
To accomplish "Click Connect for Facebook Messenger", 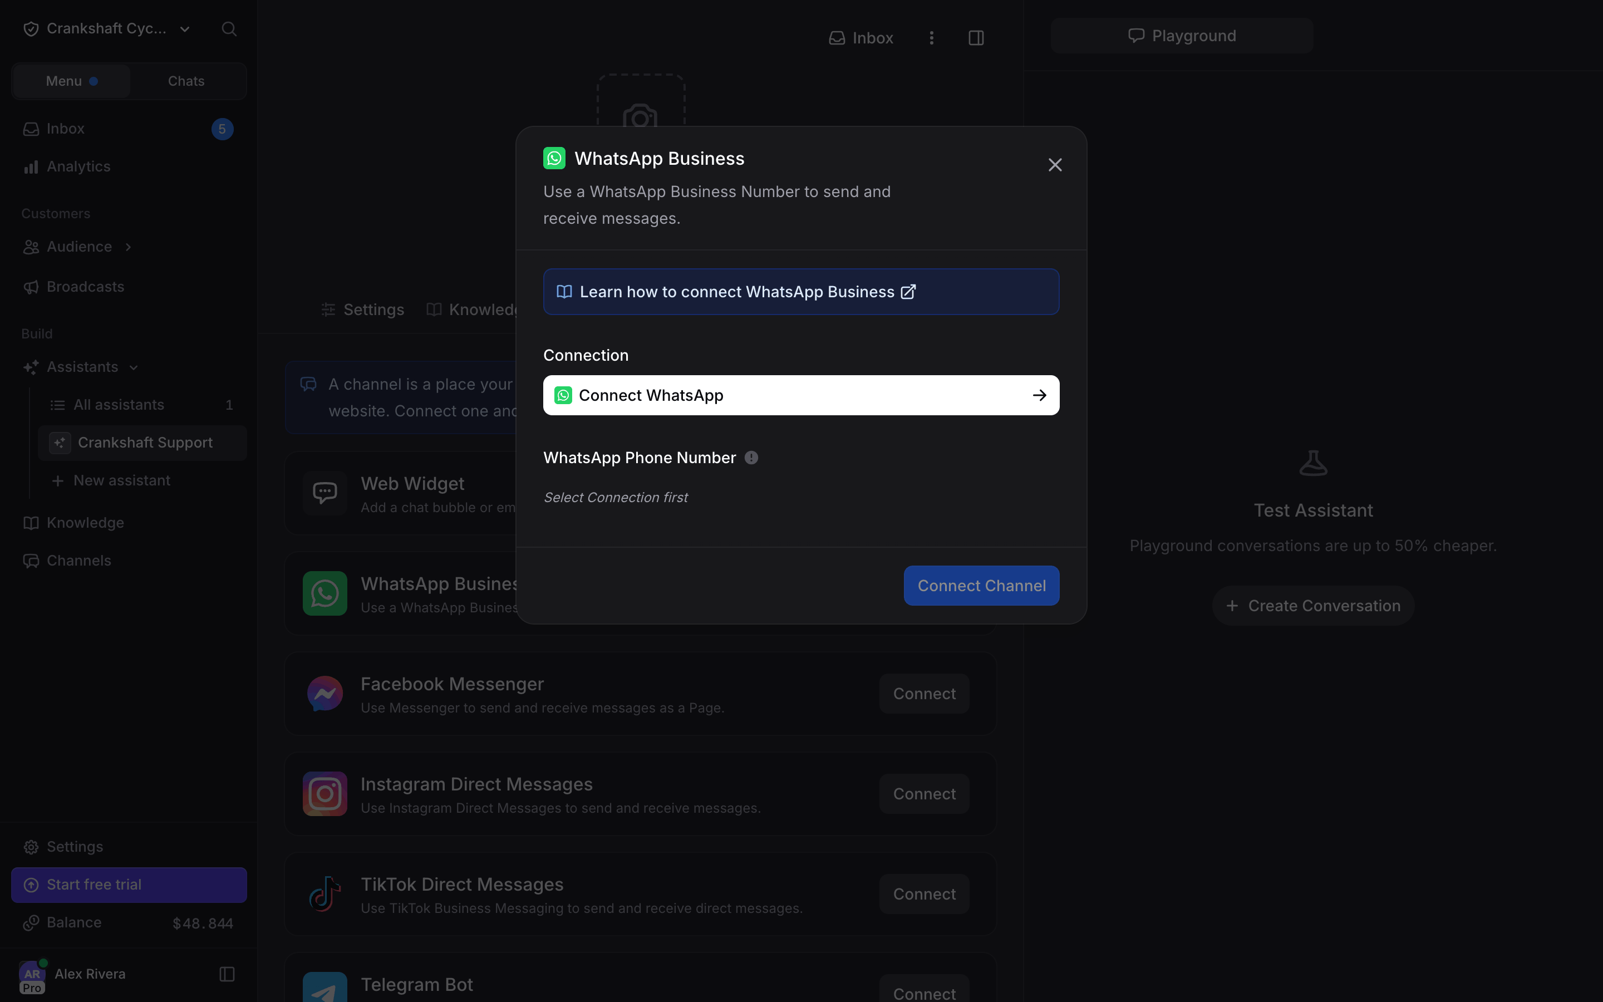I will click(924, 694).
